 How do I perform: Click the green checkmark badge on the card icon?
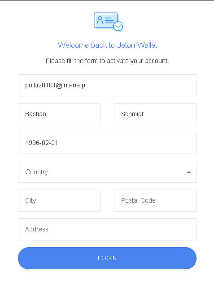coord(118,26)
